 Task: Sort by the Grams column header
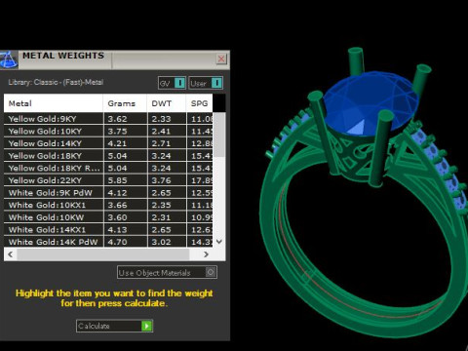(125, 103)
